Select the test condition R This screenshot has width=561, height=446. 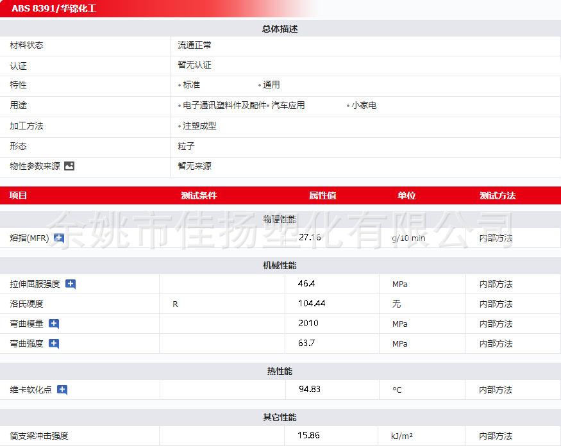175,304
